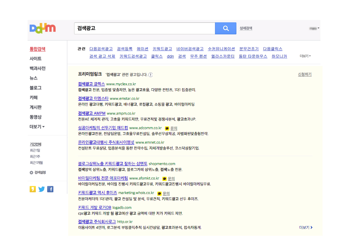The image size is (348, 250).
Task: Click the 신청하기 link
Action: (305, 74)
